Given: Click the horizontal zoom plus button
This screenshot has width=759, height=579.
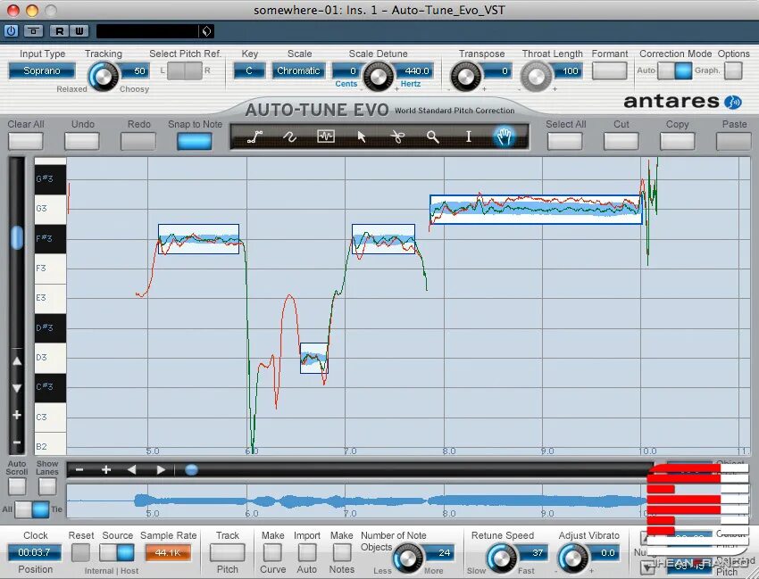Looking at the screenshot, I should click(106, 469).
